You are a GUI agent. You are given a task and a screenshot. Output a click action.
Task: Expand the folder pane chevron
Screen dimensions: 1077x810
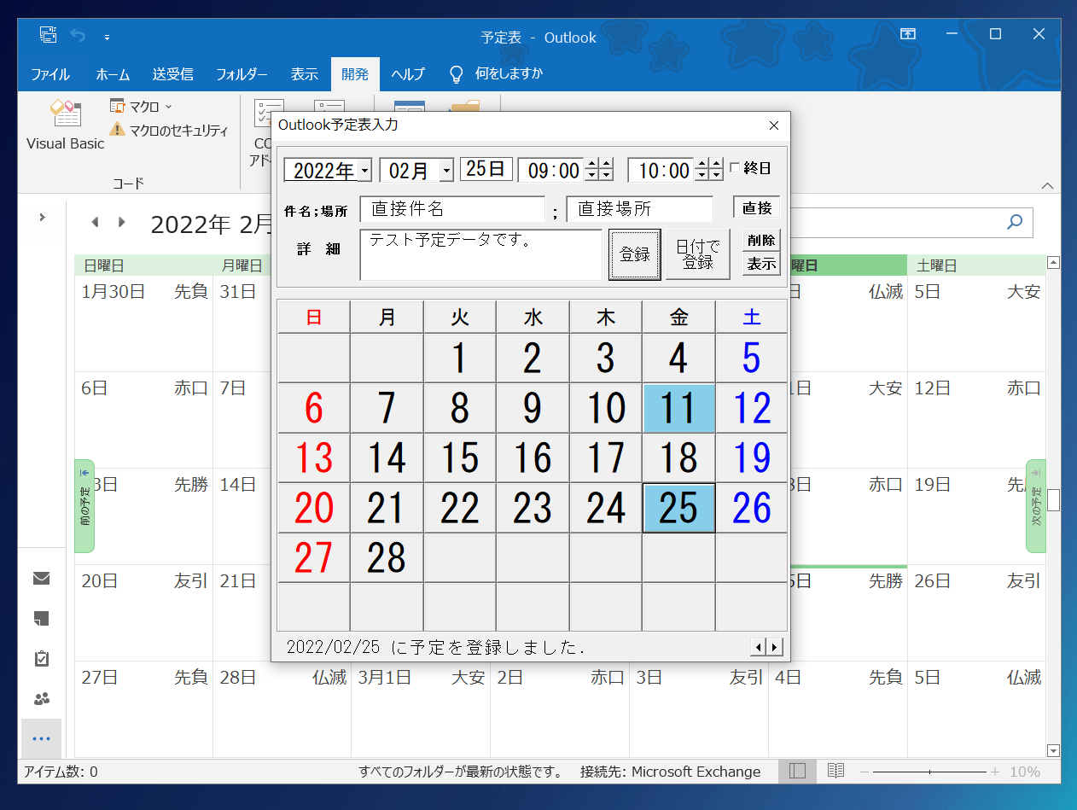pyautogui.click(x=42, y=218)
